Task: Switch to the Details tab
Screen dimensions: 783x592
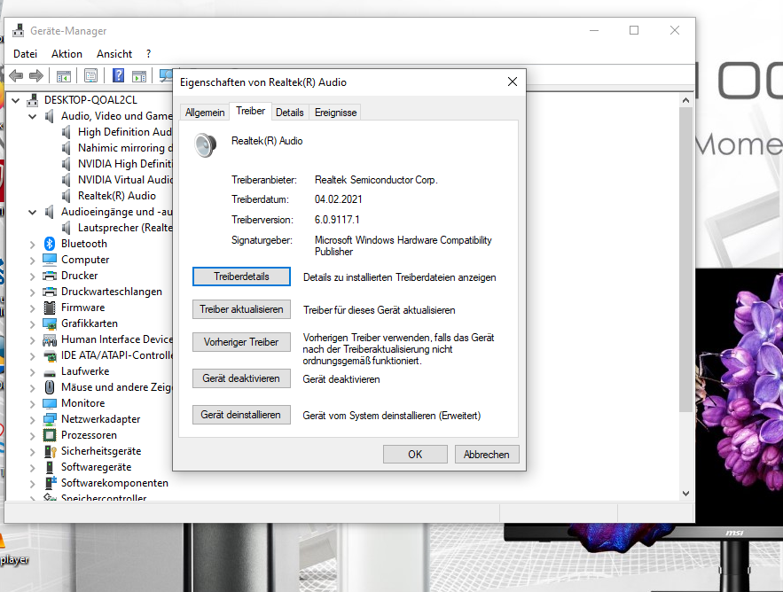Action: [x=290, y=113]
